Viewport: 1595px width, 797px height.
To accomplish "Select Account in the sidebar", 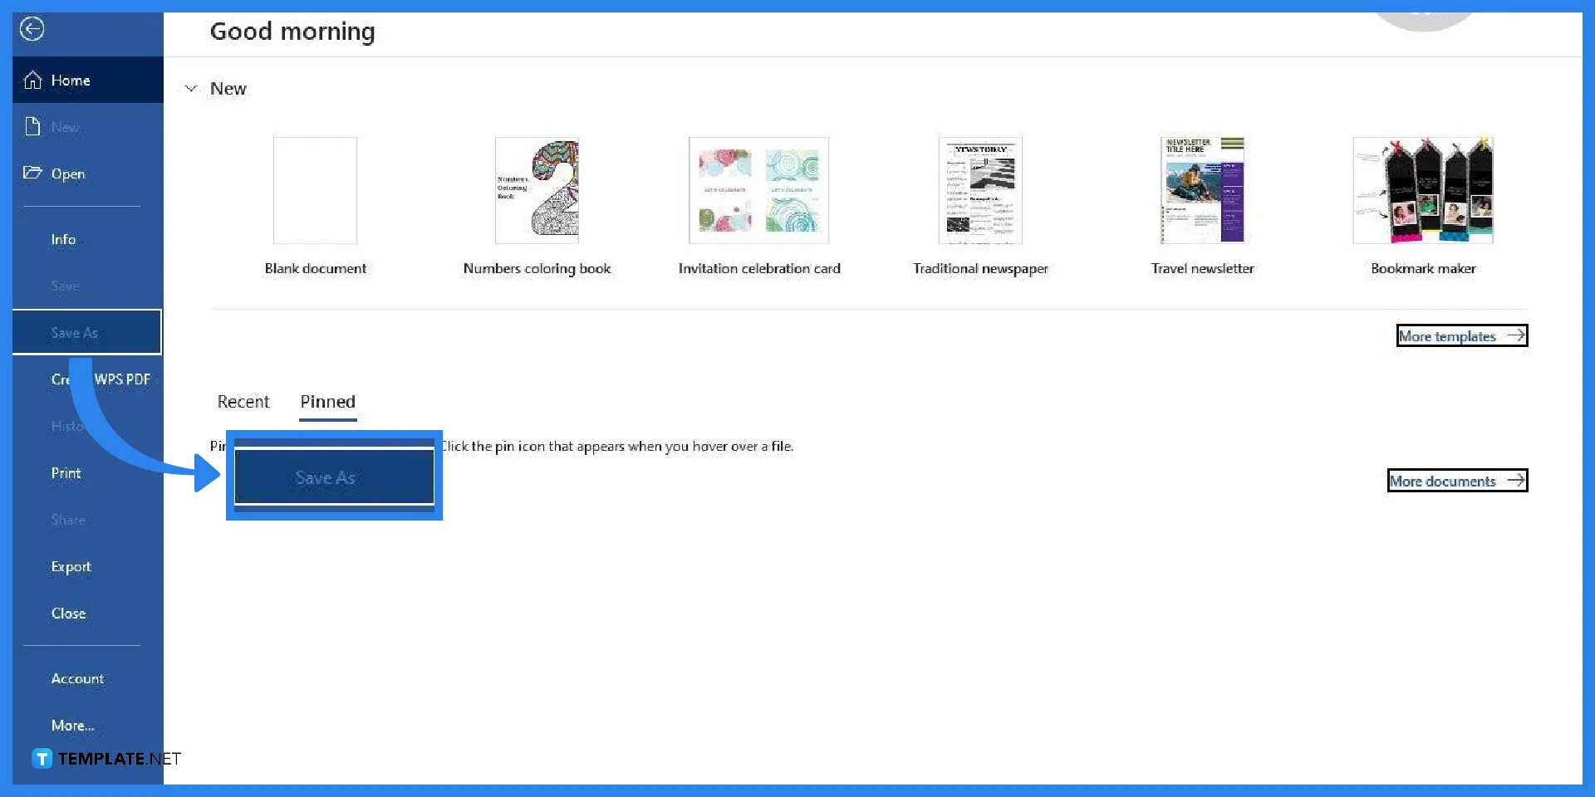I will (x=77, y=677).
